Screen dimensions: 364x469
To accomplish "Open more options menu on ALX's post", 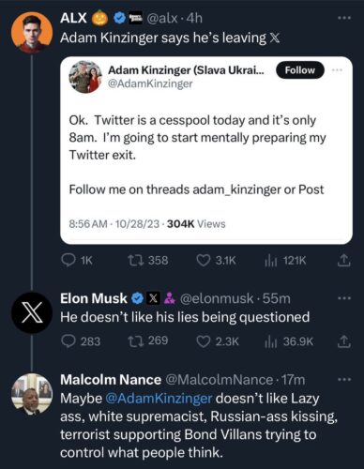I will coord(344,18).
